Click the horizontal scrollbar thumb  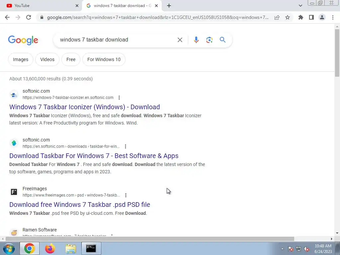click(150, 239)
